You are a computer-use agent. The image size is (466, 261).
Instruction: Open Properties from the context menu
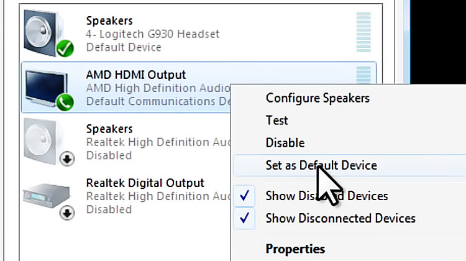point(295,249)
